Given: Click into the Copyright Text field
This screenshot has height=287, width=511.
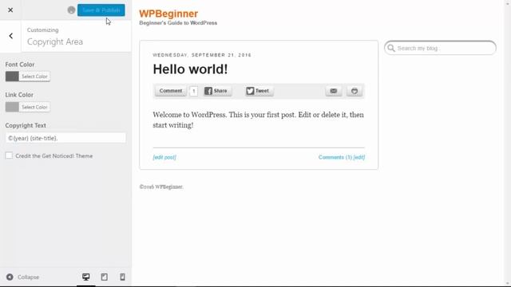Looking at the screenshot, I should click(x=65, y=138).
